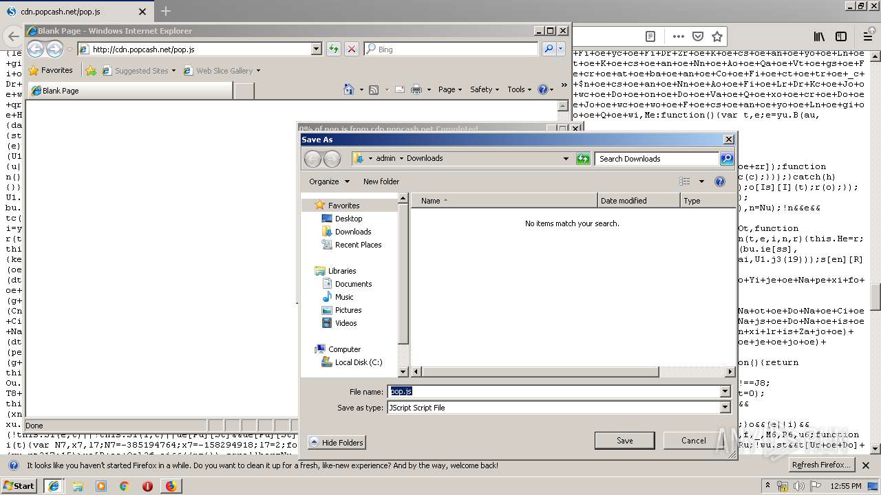Screen dimensions: 881x495
Task: Click the IE address bar URL
Action: pos(143,49)
